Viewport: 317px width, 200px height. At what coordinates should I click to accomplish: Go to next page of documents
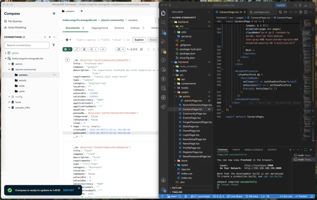[154, 49]
